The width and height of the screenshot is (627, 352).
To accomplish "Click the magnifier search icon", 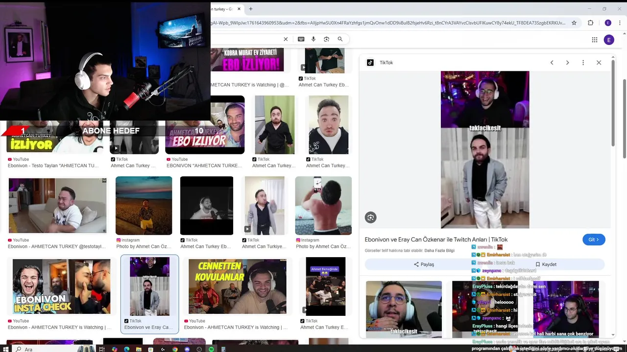I will [x=340, y=39].
